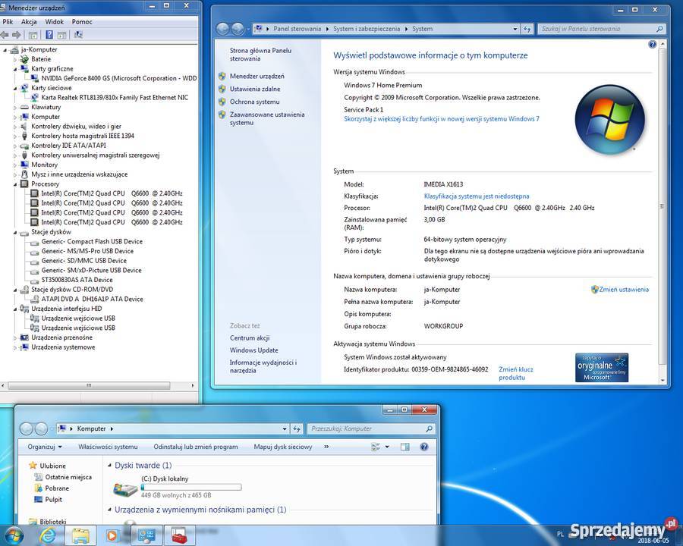Collapse the Dyski twarde group
Image resolution: width=683 pixels, height=546 pixels.
pos(109,466)
